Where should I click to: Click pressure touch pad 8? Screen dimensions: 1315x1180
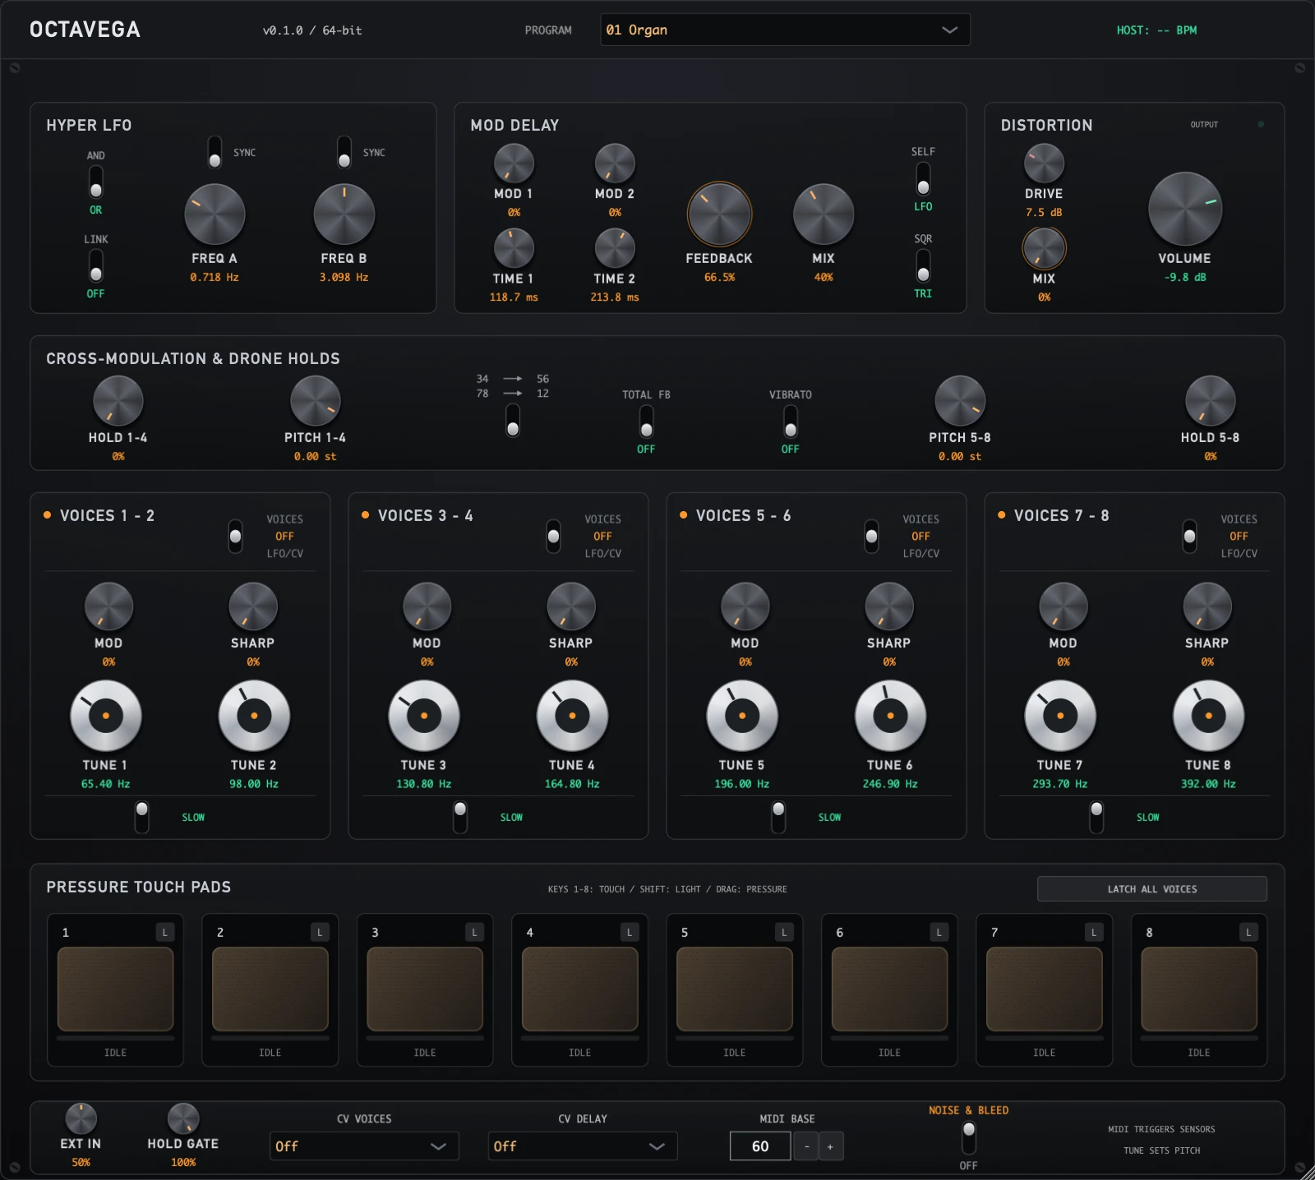tap(1199, 989)
